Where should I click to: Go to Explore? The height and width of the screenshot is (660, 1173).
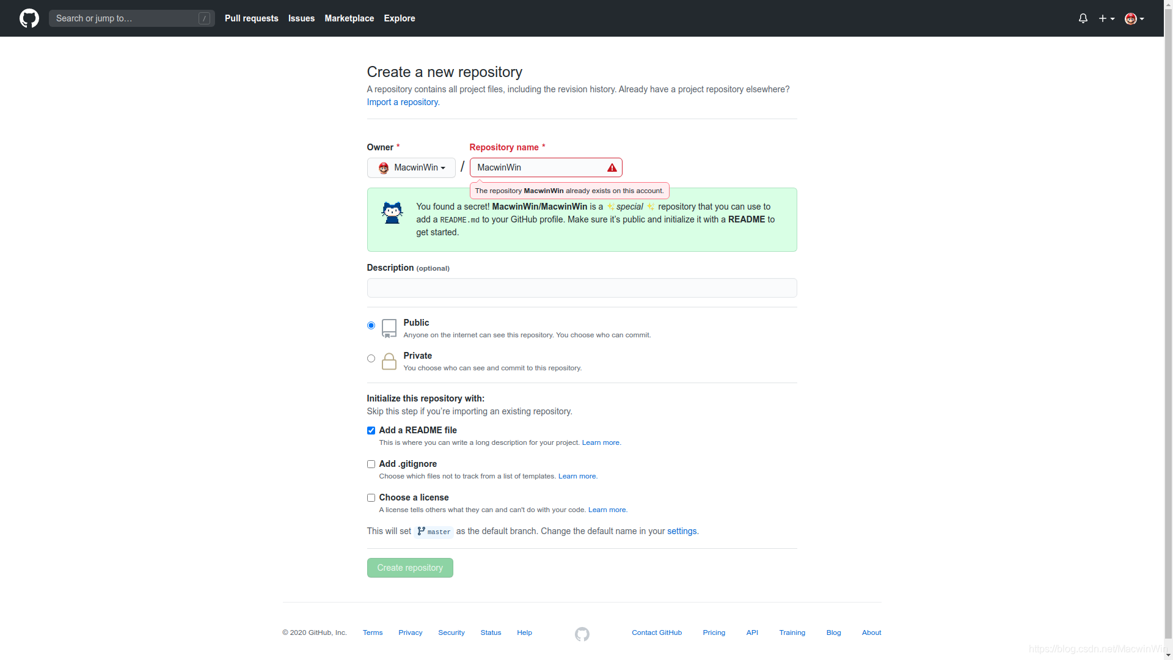(x=400, y=18)
